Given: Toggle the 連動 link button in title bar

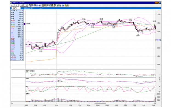Looking at the screenshot, I should point(157,3).
